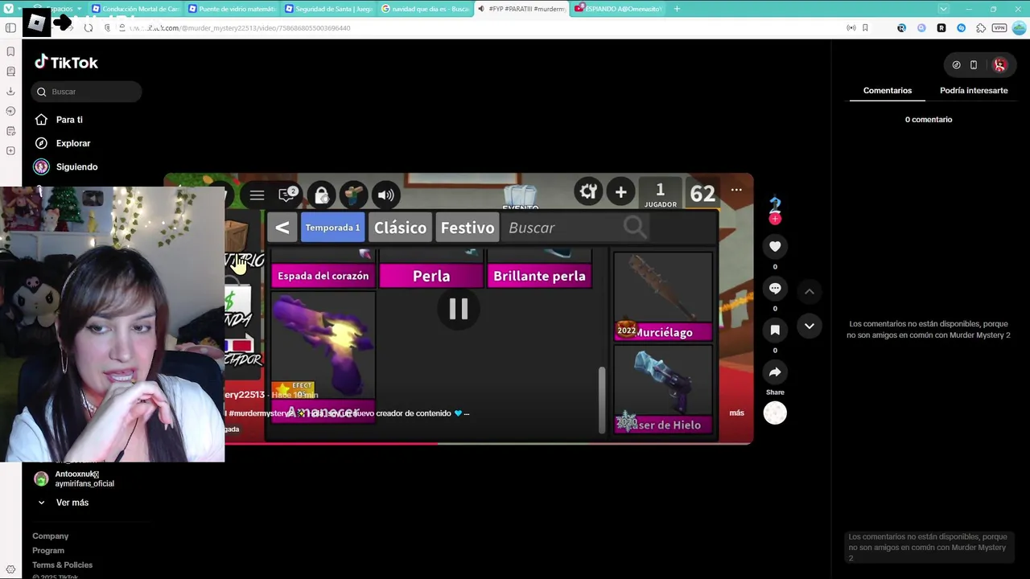Viewport: 1030px width, 579px height.
Task: Click the TikTok coin icon in top-right pill
Action: click(x=956, y=65)
